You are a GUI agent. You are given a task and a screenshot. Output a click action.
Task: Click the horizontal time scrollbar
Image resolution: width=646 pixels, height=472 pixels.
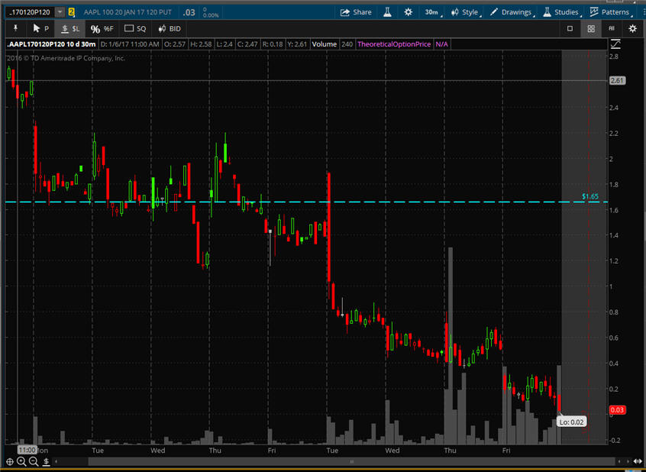[351, 461]
